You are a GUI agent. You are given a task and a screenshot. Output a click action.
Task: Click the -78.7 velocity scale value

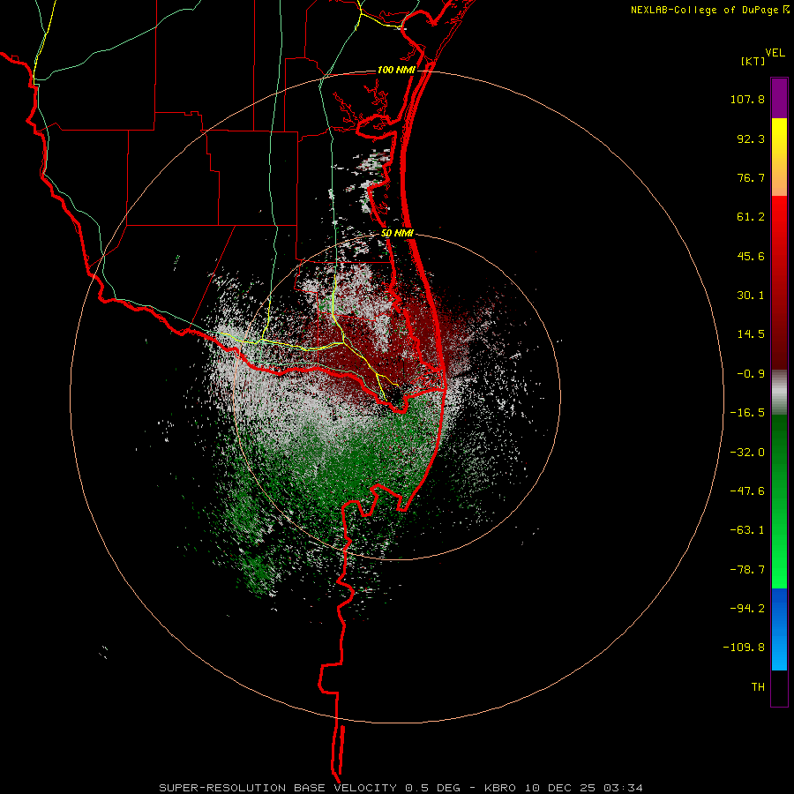[x=747, y=570]
